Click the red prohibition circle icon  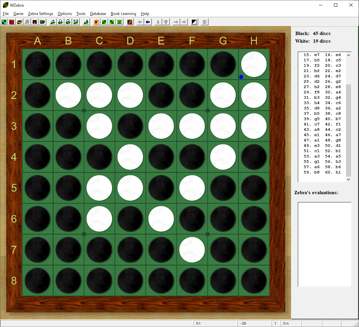96,22
